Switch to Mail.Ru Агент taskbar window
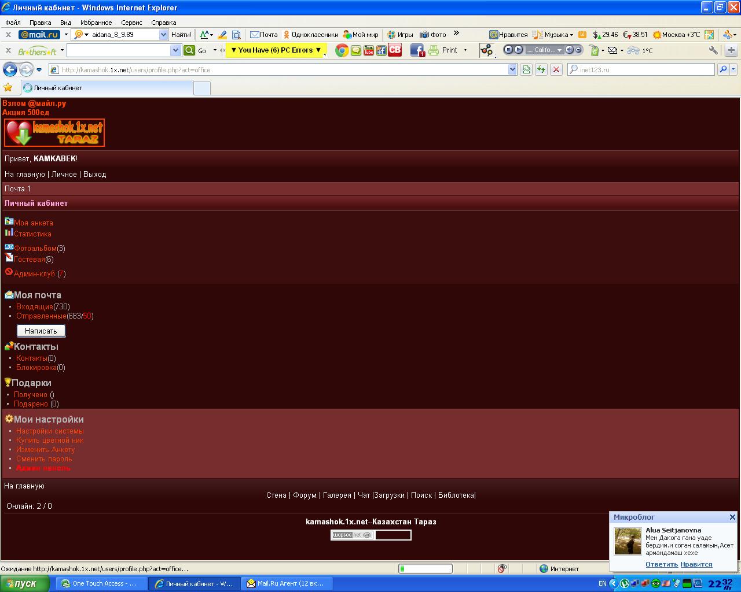Image resolution: width=741 pixels, height=592 pixels. 286,584
